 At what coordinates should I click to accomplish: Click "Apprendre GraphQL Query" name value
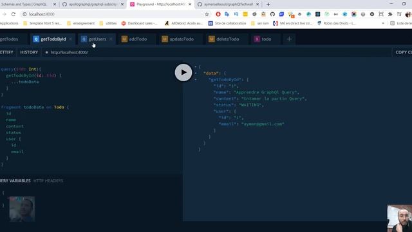point(265,92)
